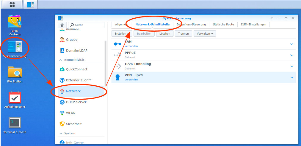The width and height of the screenshot is (301, 146).
Task: Switch to the DSM-Einstellungen tab
Action: coord(253,25)
